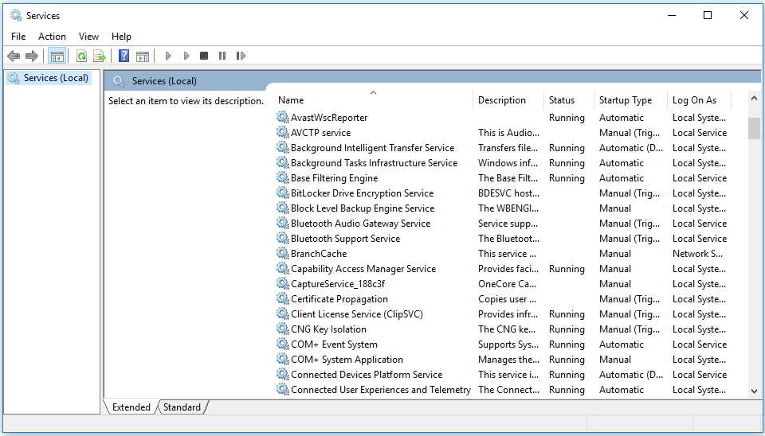Viewport: 765px width, 436px height.
Task: Click the scrollbar up arrow
Action: 754,99
